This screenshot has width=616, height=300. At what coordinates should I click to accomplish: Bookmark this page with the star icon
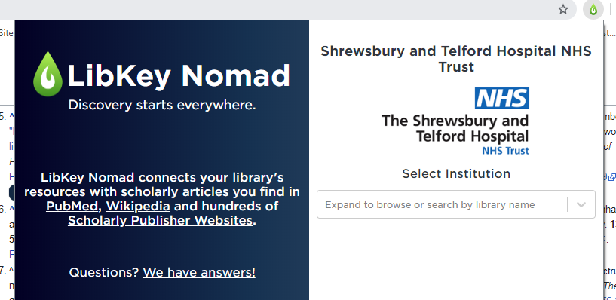563,10
